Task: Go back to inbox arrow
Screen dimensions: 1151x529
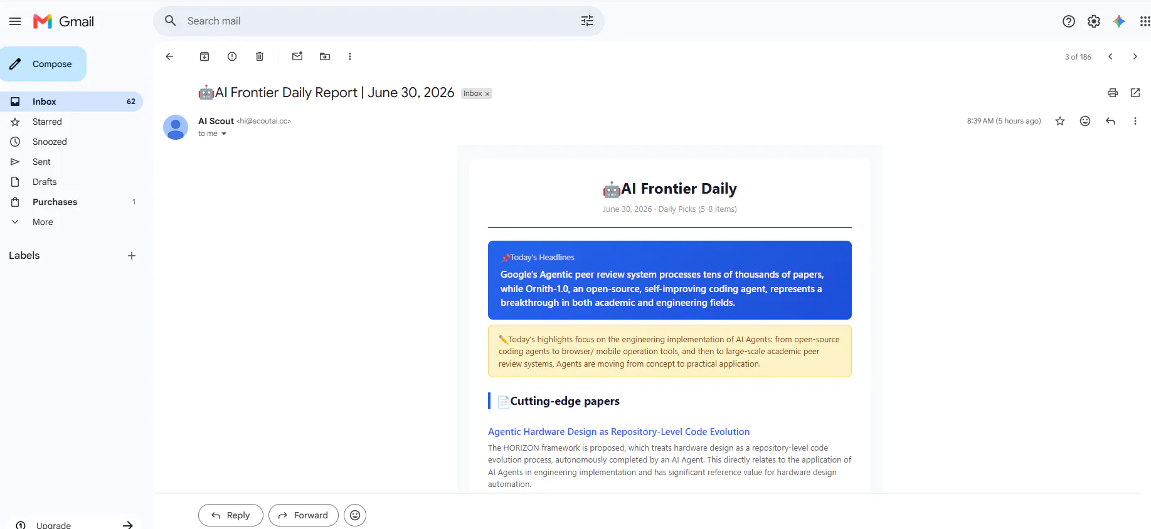Action: click(169, 56)
